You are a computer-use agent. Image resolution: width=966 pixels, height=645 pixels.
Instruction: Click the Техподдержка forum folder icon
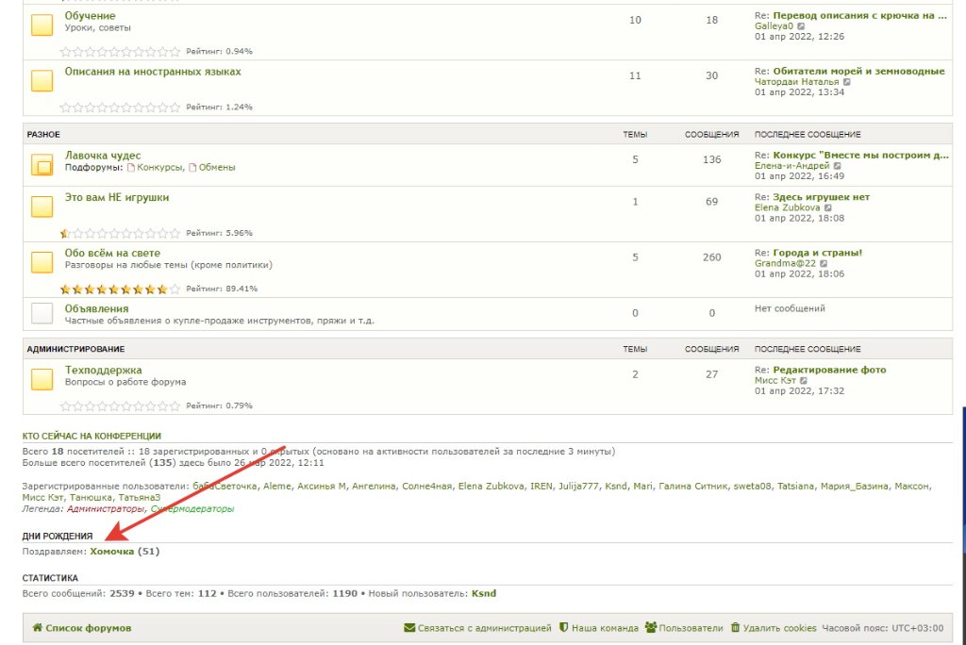pyautogui.click(x=42, y=379)
